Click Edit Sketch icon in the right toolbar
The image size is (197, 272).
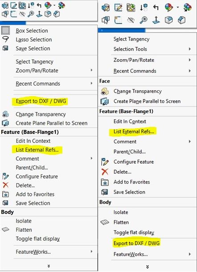(x=118, y=8)
